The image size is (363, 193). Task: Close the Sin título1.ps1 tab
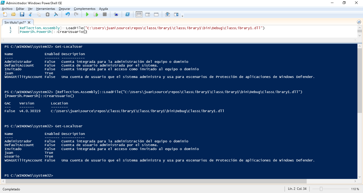[x=29, y=23]
